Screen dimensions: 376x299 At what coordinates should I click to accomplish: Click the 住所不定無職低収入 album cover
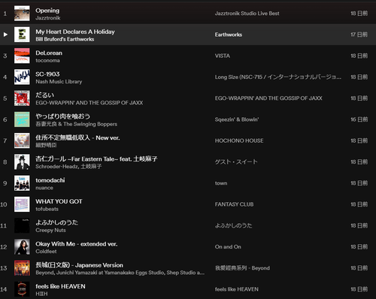click(x=22, y=140)
